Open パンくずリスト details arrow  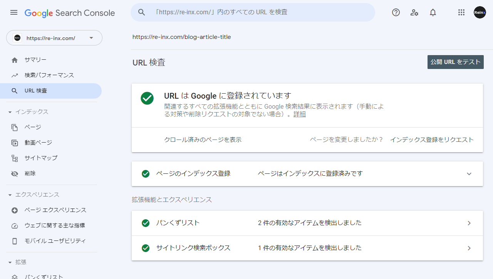pos(469,223)
